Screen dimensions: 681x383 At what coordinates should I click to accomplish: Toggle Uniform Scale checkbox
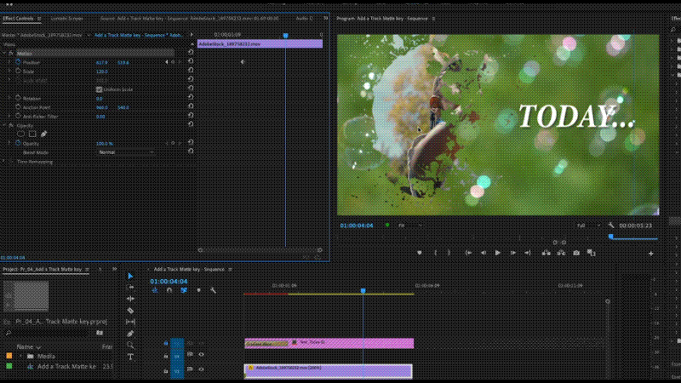coord(99,89)
